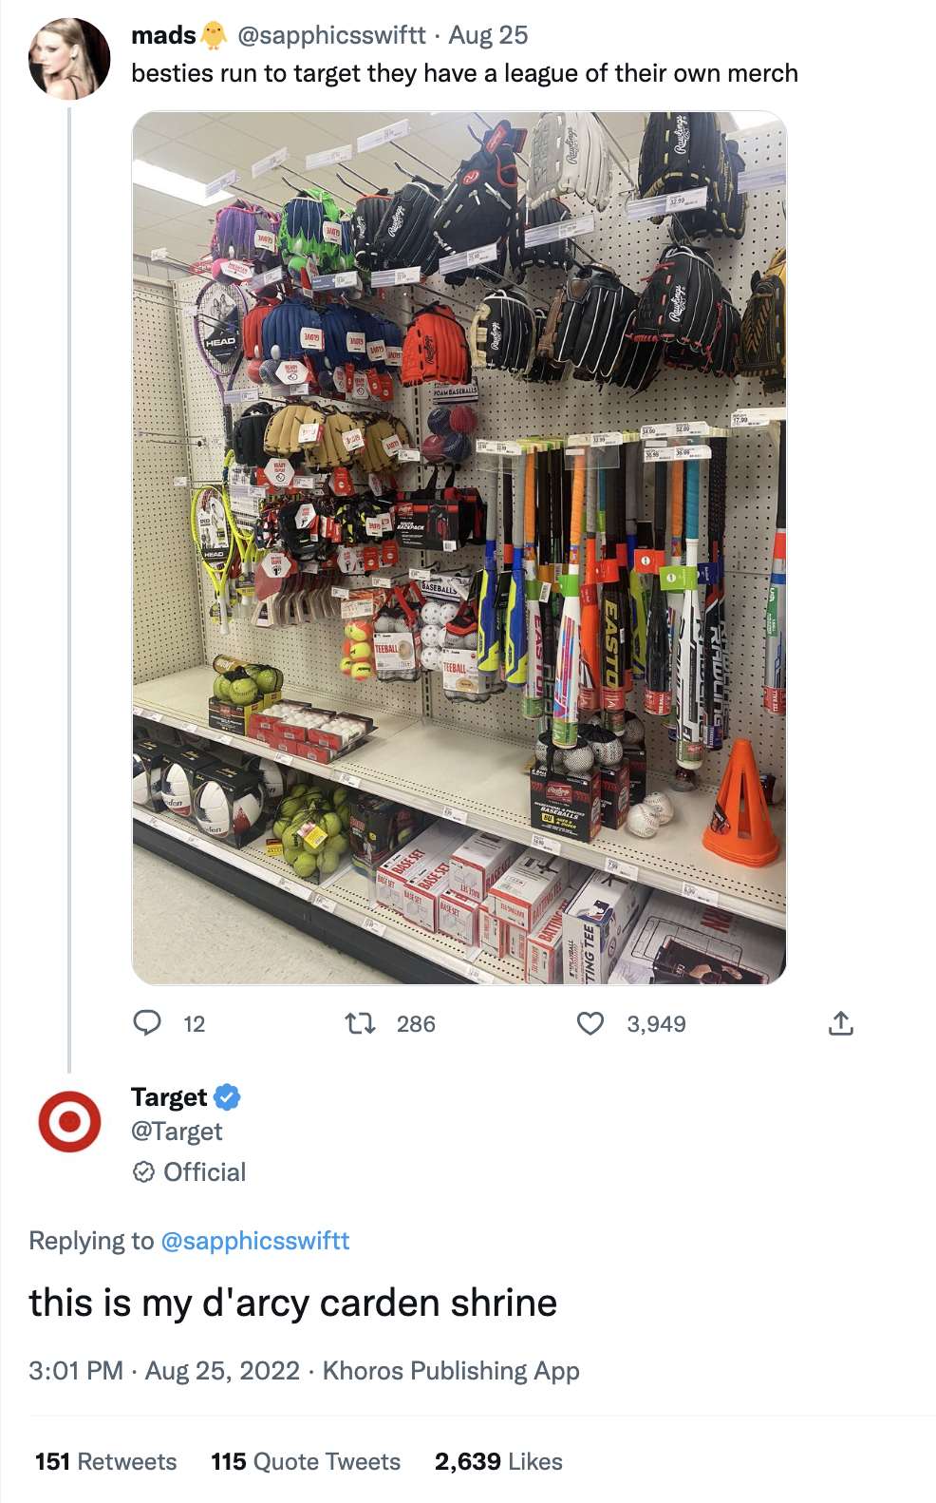Viewport: 936px width, 1503px height.
Task: Click the Aug 25 tweet date
Action: (488, 35)
